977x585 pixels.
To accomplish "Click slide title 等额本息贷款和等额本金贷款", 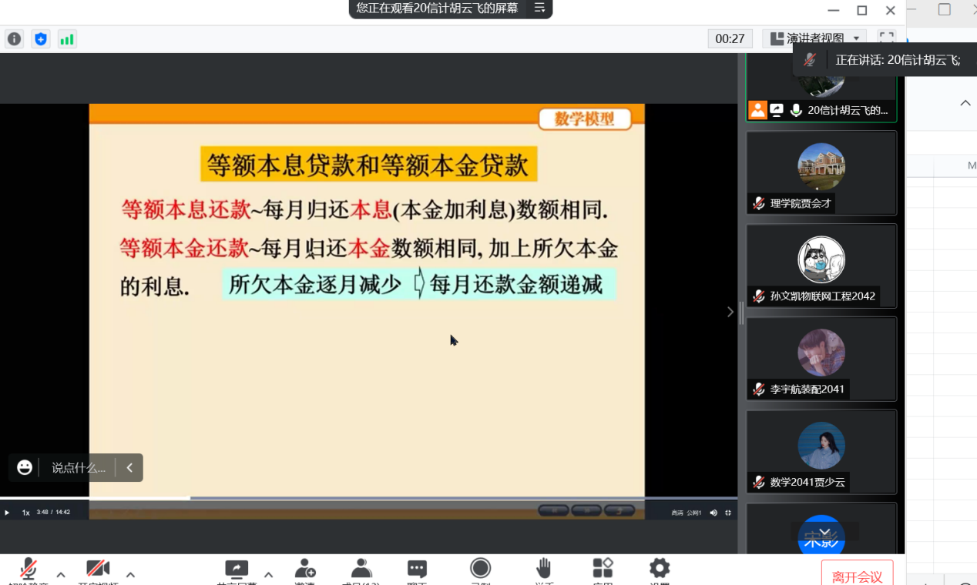I will (x=368, y=165).
